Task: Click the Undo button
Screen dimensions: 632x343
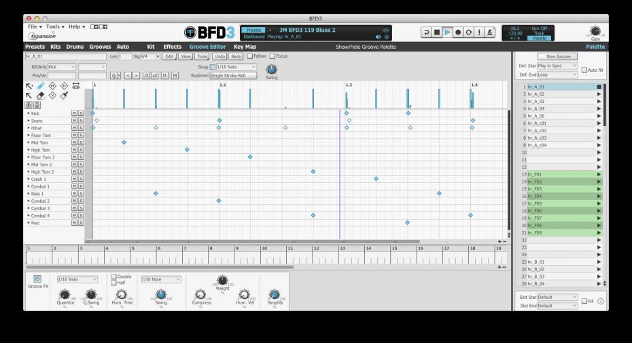Action: click(219, 56)
